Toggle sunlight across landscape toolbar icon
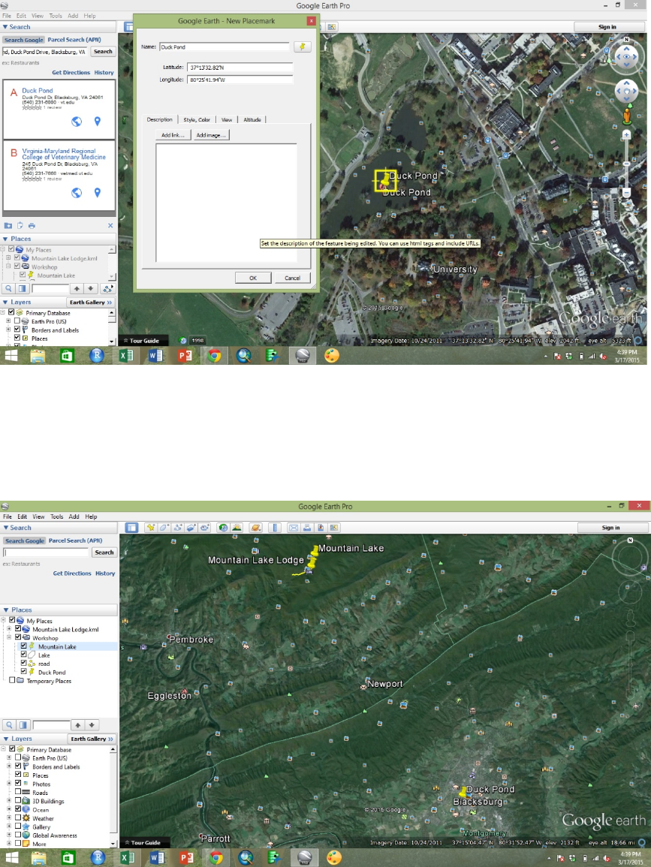The image size is (651, 867). click(237, 528)
